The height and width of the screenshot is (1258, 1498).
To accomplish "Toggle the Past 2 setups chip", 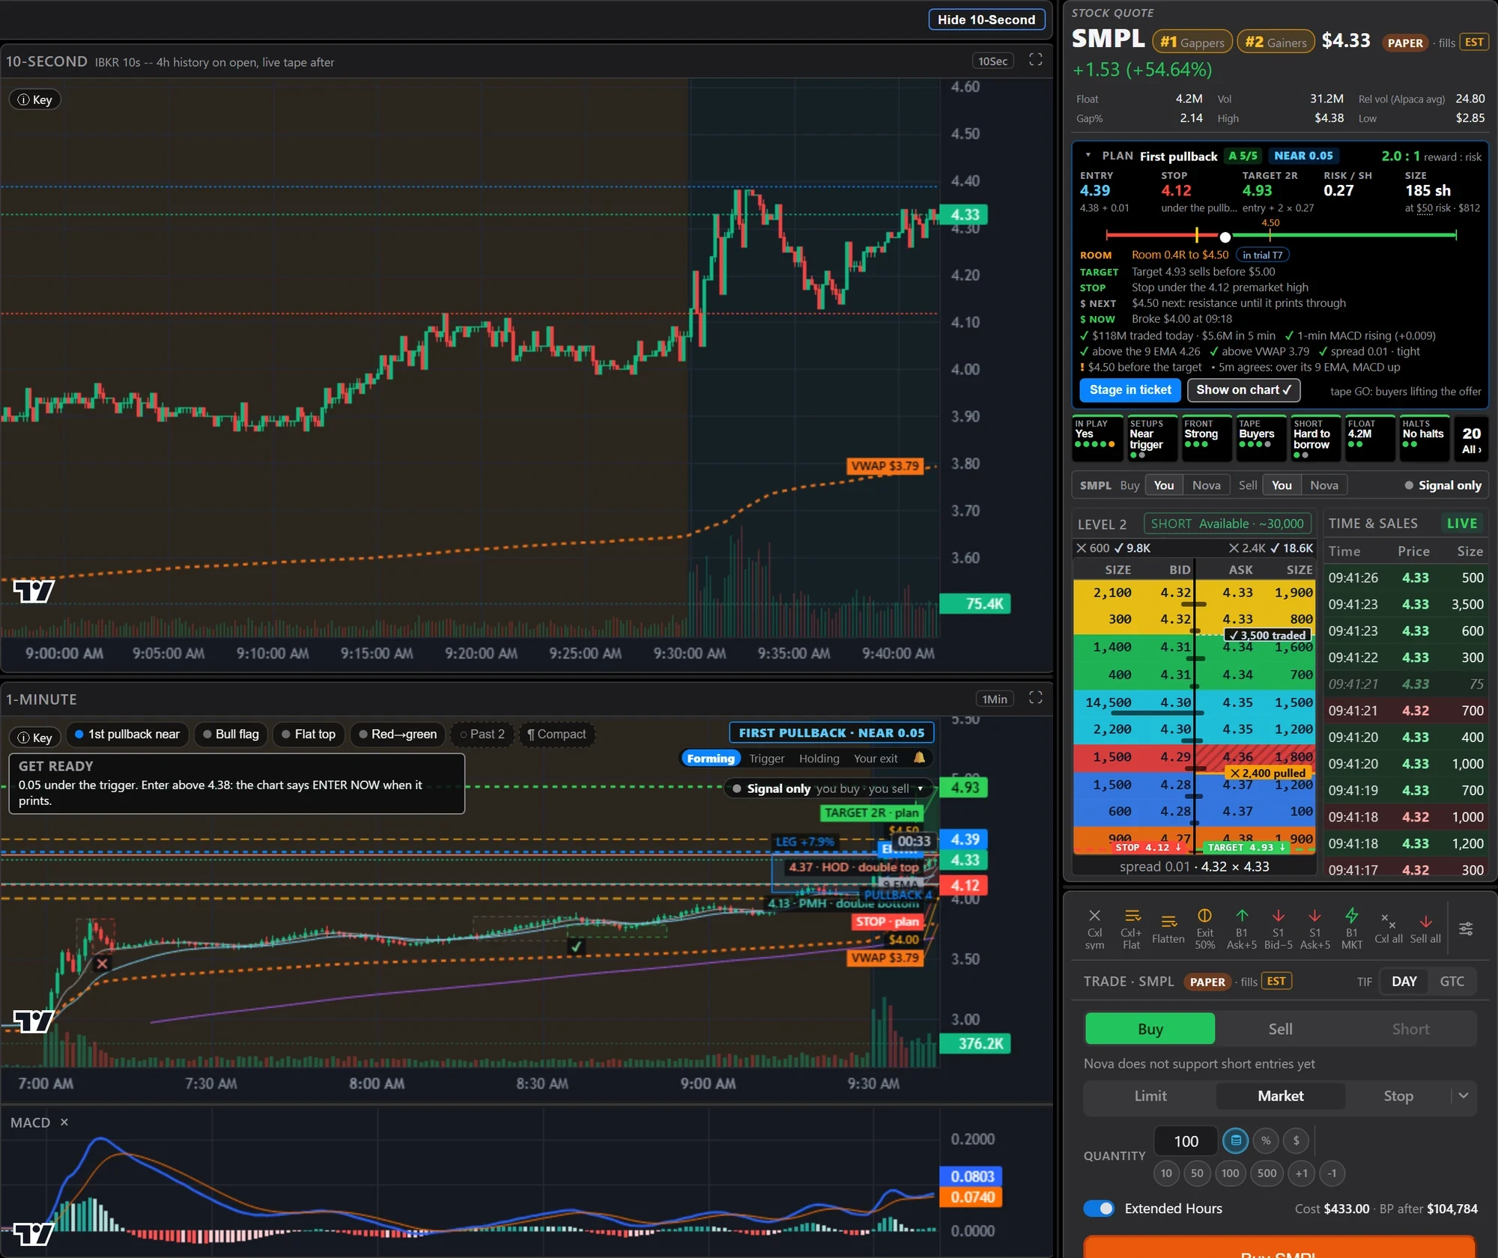I will 482,735.
